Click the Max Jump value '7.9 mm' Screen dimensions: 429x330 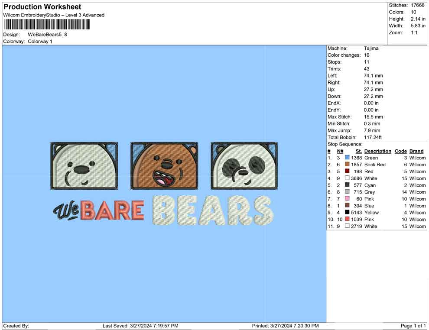click(372, 130)
